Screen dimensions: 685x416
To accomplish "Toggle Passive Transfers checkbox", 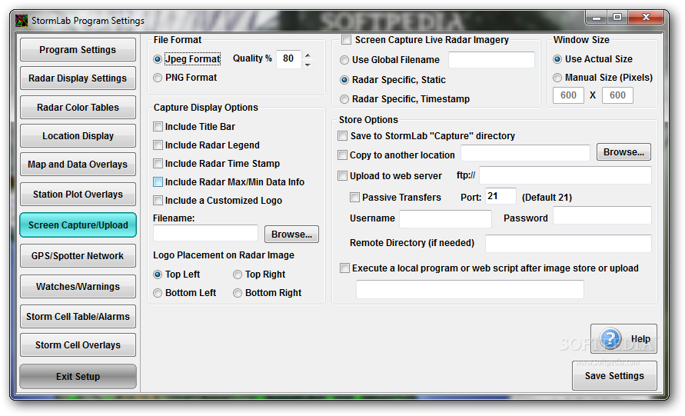I will tap(354, 198).
